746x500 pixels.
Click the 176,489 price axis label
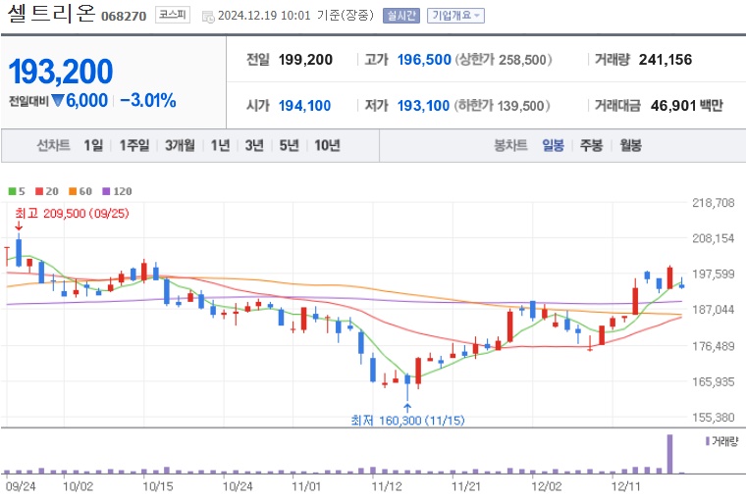pyautogui.click(x=714, y=346)
